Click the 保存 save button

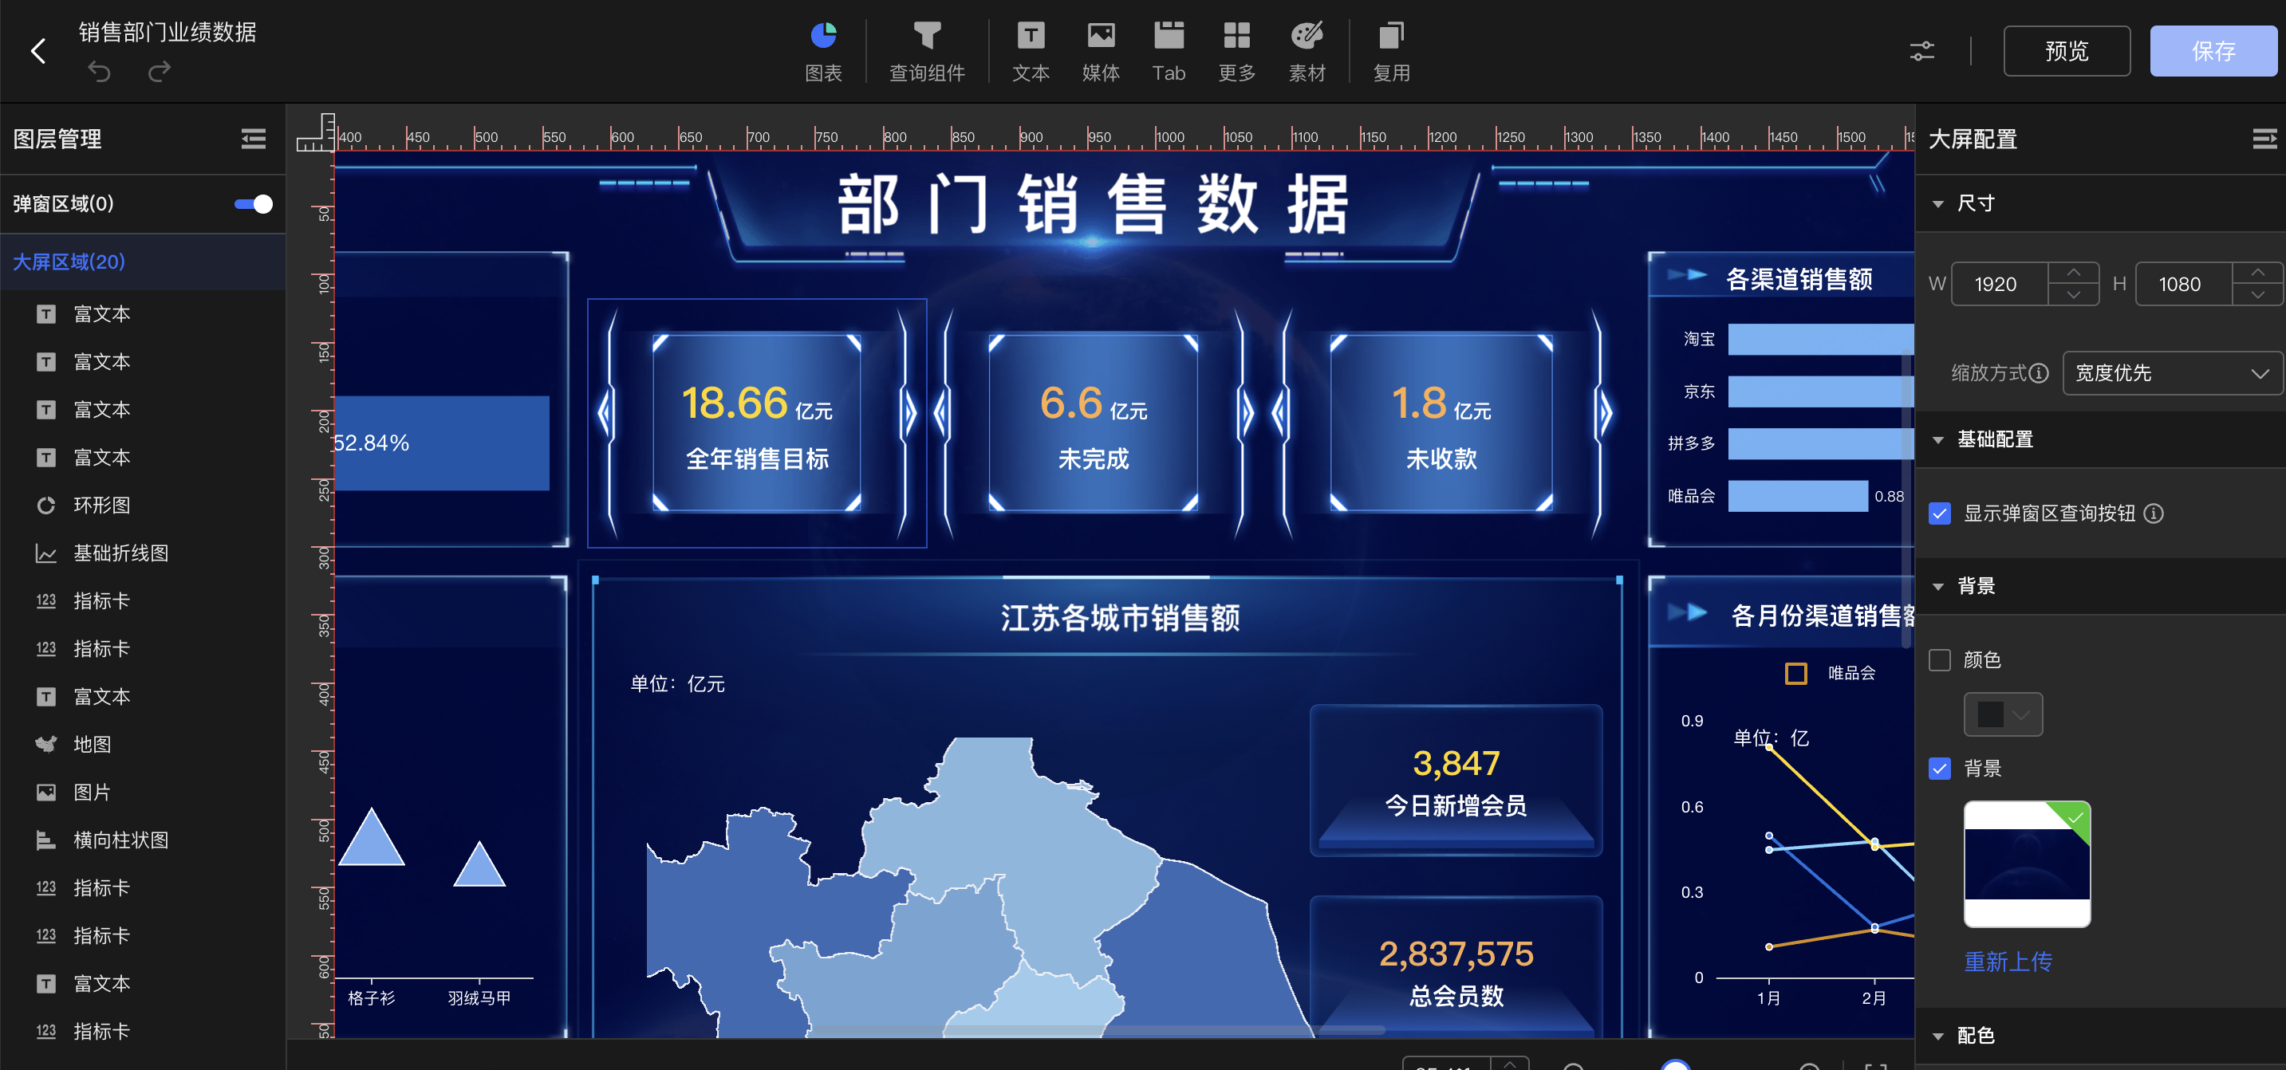tap(2213, 52)
